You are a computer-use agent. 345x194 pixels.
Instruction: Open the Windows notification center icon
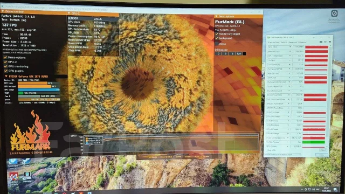[x=335, y=190]
